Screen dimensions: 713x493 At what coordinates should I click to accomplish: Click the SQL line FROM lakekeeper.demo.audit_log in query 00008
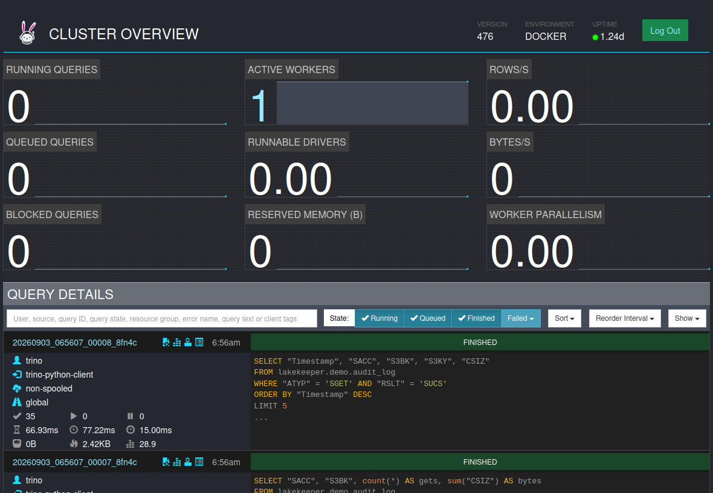[324, 372]
